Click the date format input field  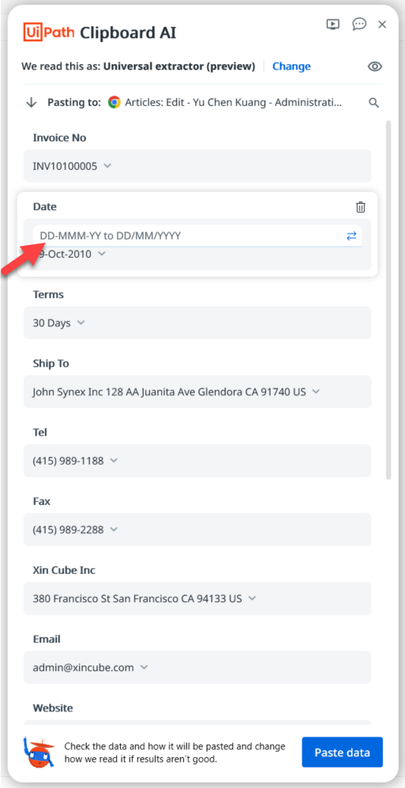click(191, 236)
